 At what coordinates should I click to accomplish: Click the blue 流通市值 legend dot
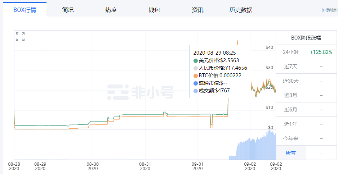click(196, 83)
